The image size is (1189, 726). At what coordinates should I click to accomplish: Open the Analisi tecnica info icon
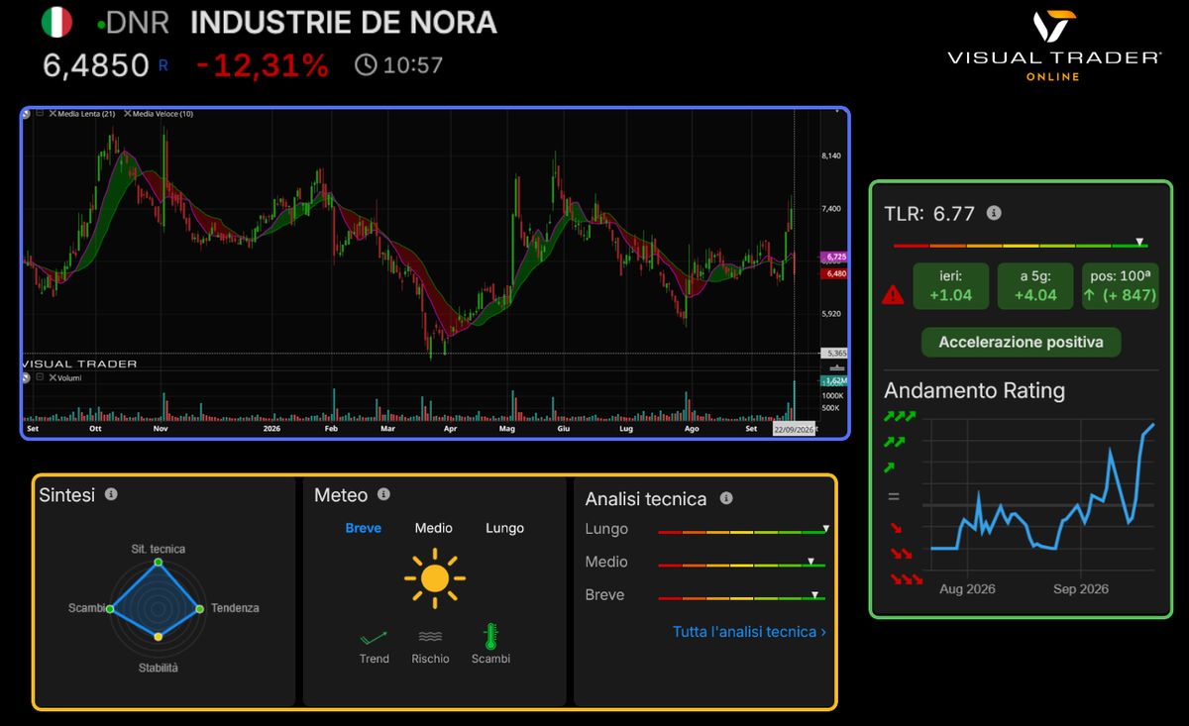click(x=726, y=498)
